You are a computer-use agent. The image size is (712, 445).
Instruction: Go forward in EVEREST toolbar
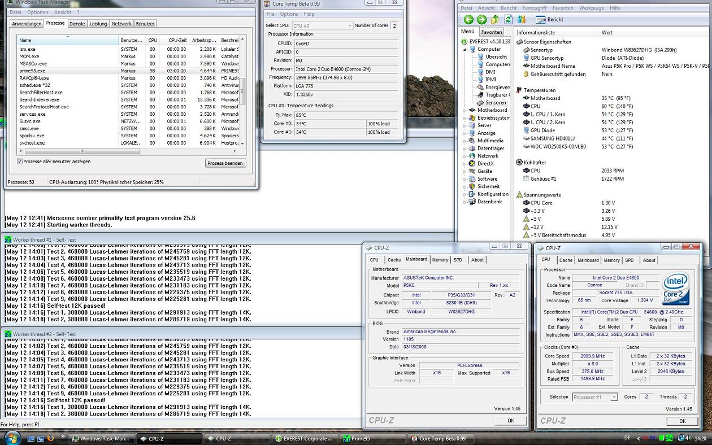click(x=481, y=20)
